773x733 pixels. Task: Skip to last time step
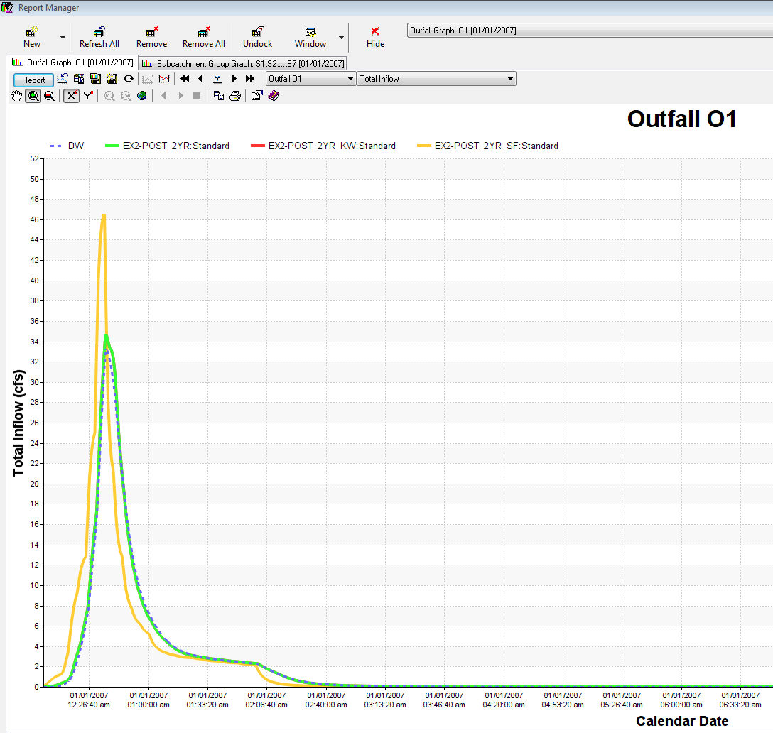coord(250,79)
